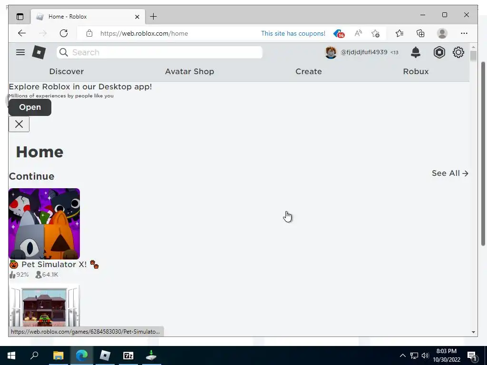Open Roblox app from taskbar

(x=105, y=355)
